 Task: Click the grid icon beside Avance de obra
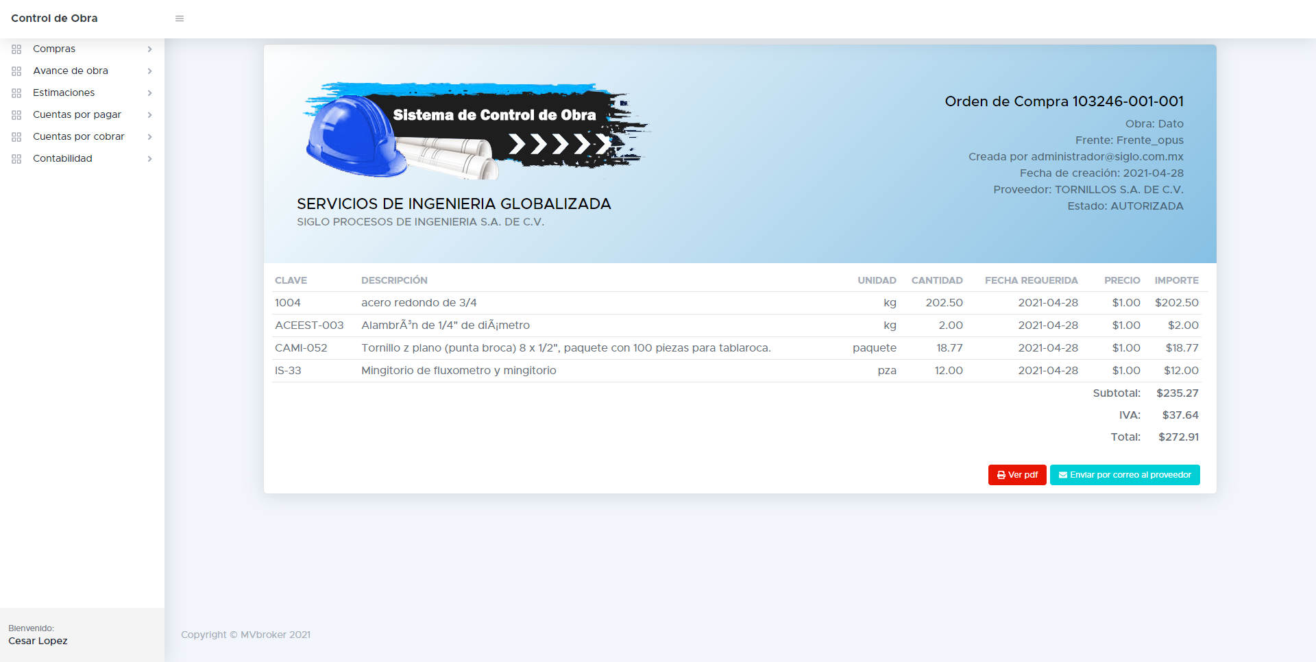tap(16, 71)
